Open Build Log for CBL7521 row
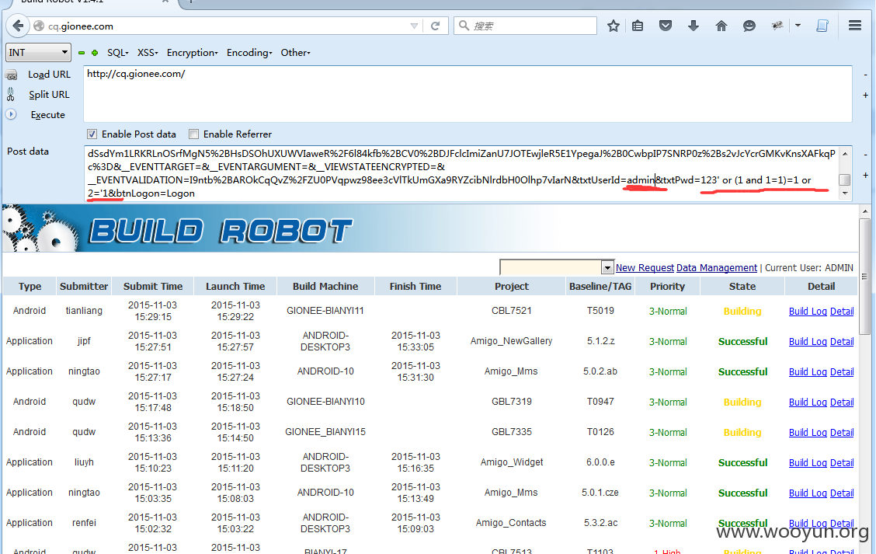Screen dimensions: 876x554 [x=808, y=312]
